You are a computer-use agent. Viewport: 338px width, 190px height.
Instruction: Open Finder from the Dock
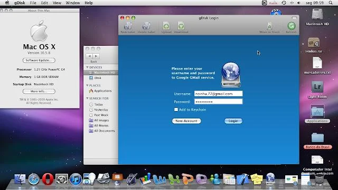(20, 179)
